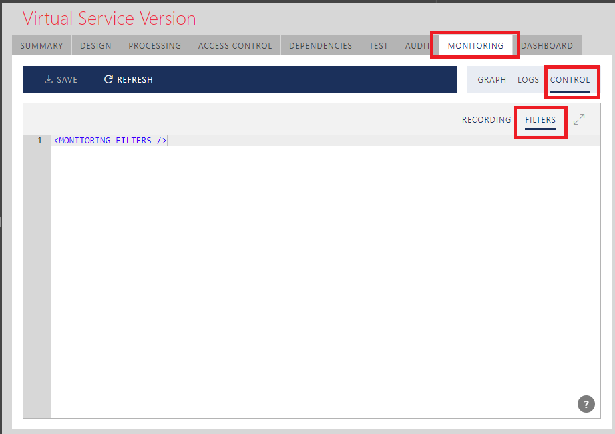Switch to the Summary tab

(x=41, y=46)
